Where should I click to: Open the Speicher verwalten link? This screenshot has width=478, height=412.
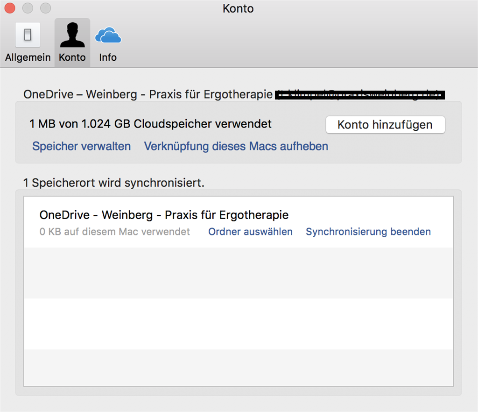[81, 146]
